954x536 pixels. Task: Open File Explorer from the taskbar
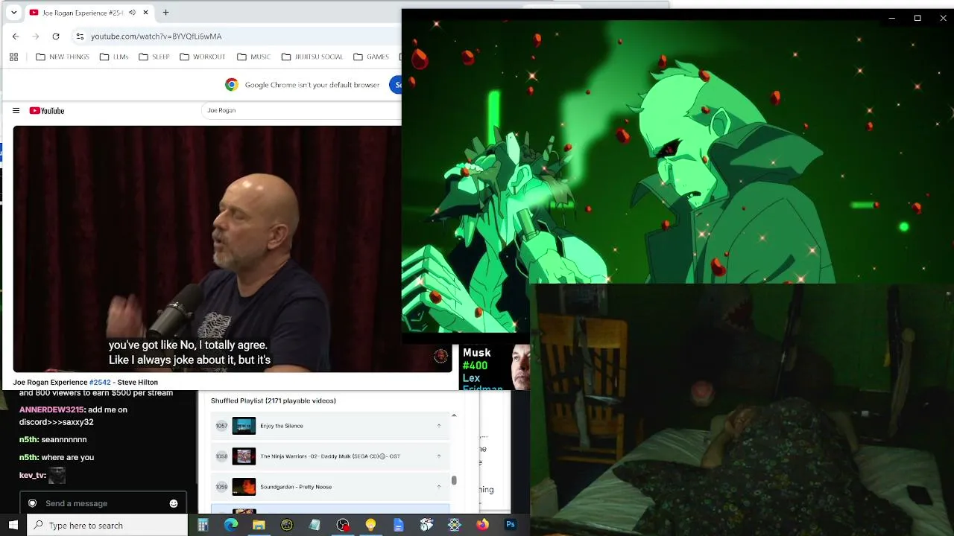click(x=259, y=526)
